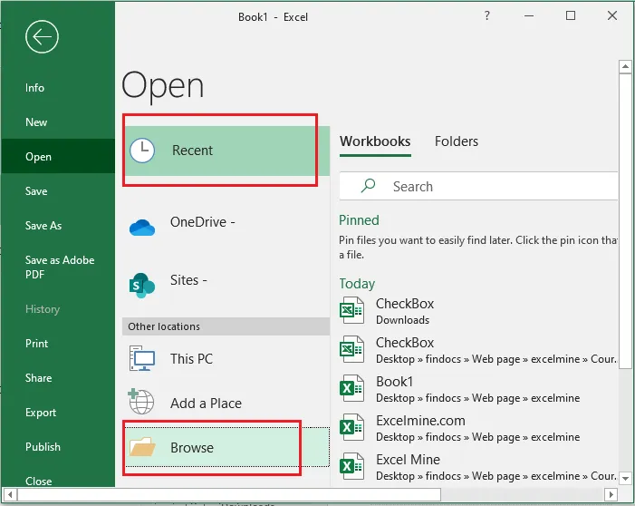
Task: Select the Sites location
Action: pos(226,284)
